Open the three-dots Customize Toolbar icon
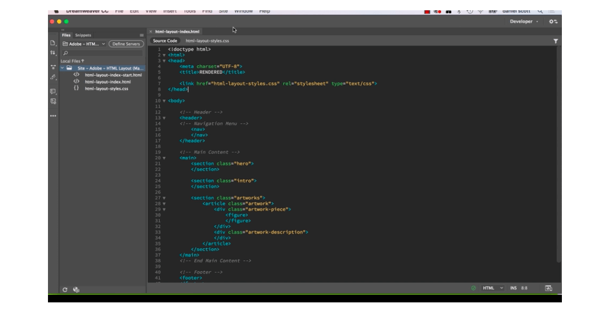The height and width of the screenshot is (313, 611). point(53,116)
